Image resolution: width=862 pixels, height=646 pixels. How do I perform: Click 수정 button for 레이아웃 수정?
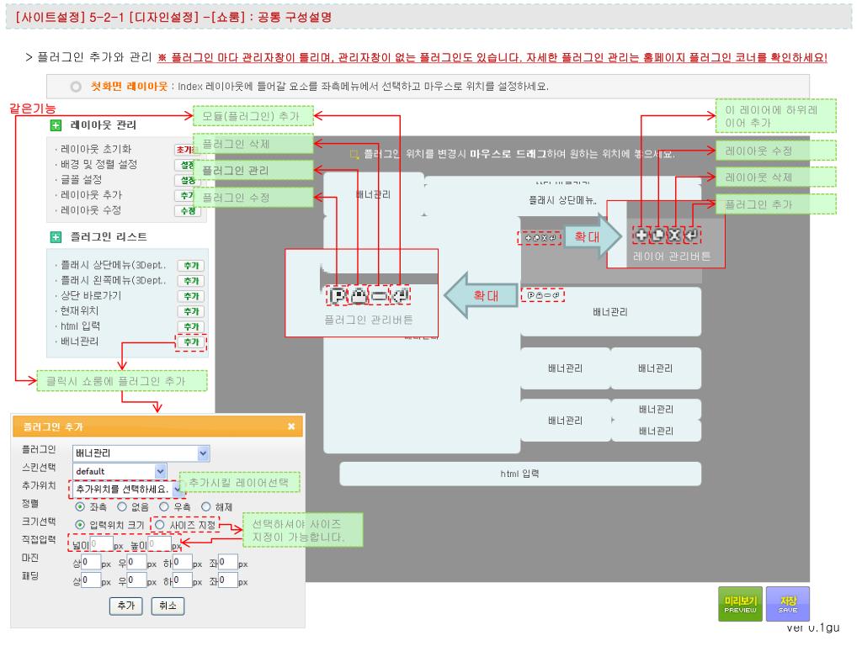[x=188, y=211]
